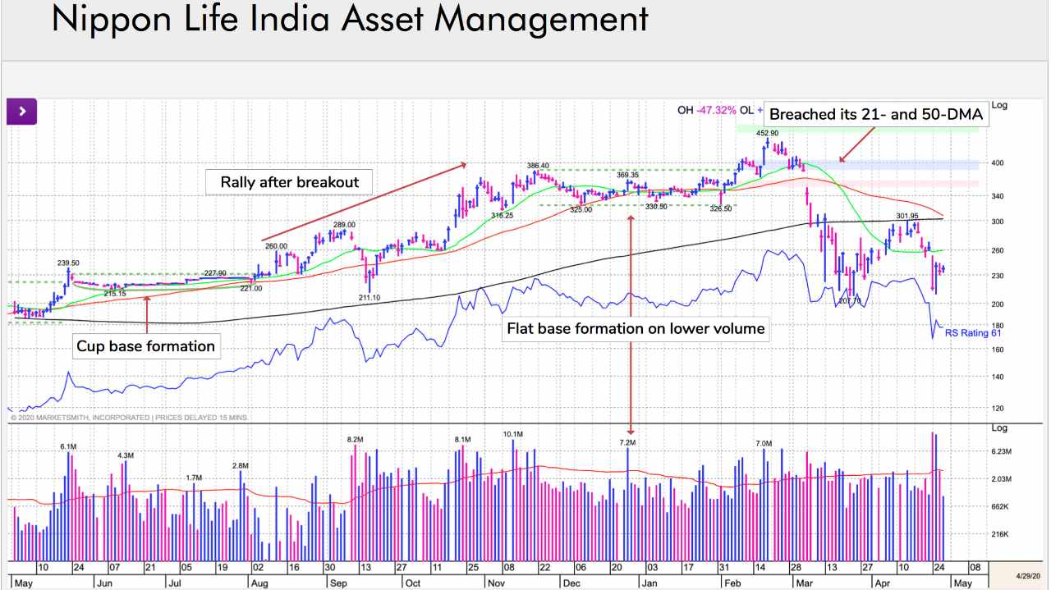Viewport: 1051px width, 590px height.
Task: Click the Jun month label on timeline
Action: point(105,582)
